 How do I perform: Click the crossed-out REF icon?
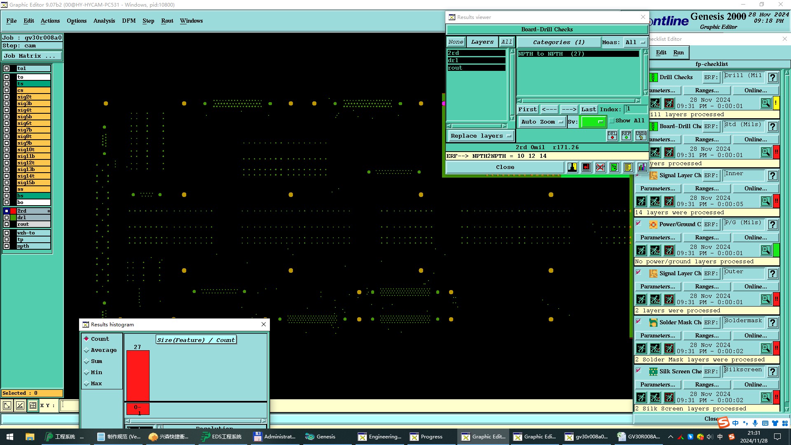(x=600, y=167)
